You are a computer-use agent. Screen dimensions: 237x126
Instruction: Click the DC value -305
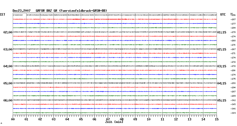pyautogui.click(x=233, y=104)
